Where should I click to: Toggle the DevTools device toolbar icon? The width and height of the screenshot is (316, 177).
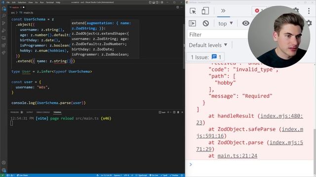[205, 11]
